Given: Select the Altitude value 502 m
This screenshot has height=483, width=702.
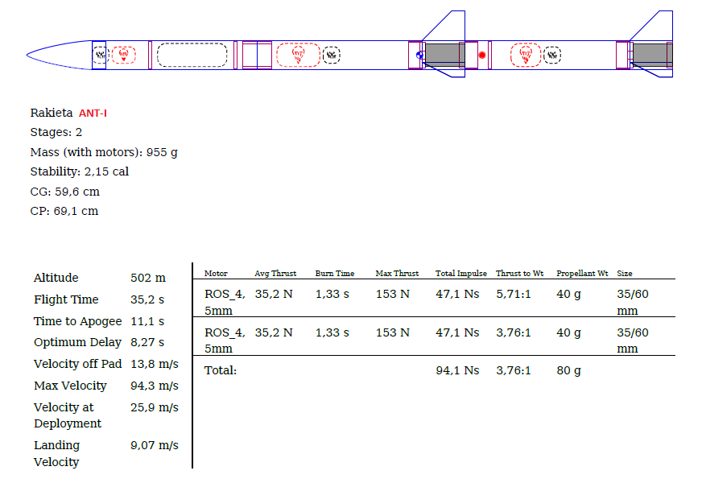Looking at the screenshot, I should pyautogui.click(x=148, y=278).
